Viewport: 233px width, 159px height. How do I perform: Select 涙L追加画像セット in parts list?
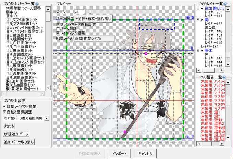pyautogui.click(x=21, y=81)
